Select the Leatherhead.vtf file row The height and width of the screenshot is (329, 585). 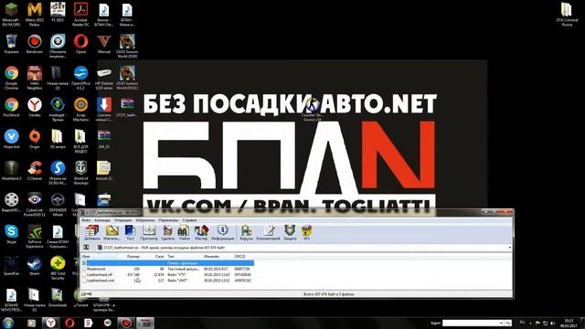click(167, 274)
